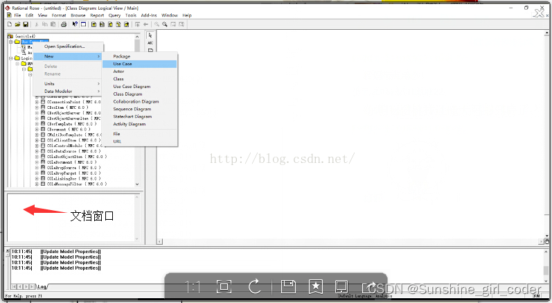Click the Browse Interaction Diagram toolbar icon

(x=102, y=24)
